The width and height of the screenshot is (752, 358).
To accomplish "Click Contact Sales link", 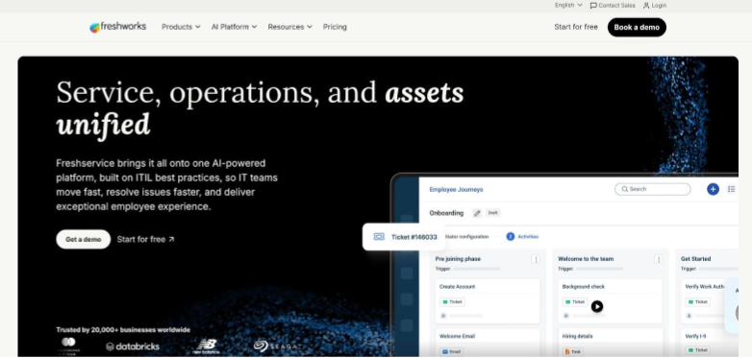I will [x=613, y=5].
